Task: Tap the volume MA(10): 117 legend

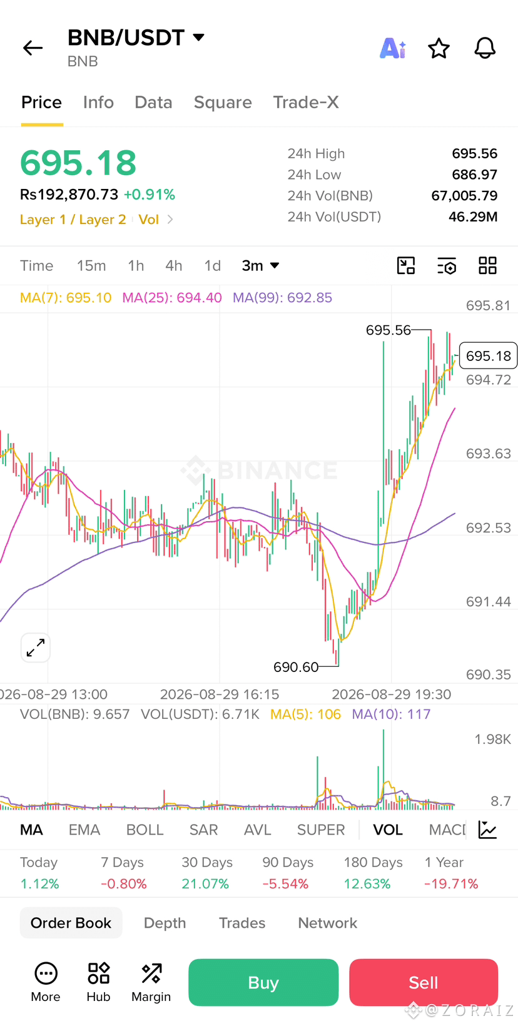Action: tap(391, 714)
